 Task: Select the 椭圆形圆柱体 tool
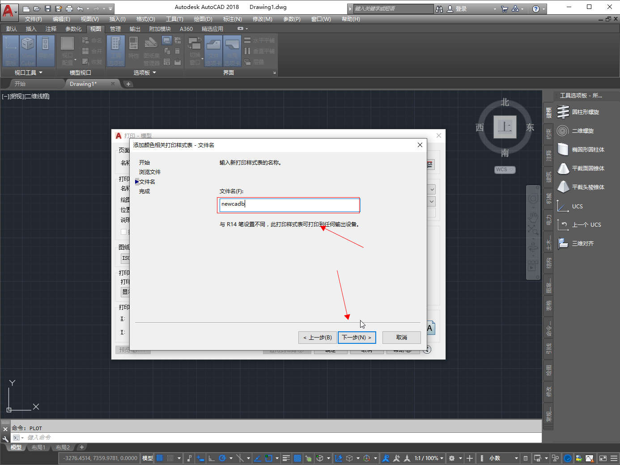coord(580,149)
